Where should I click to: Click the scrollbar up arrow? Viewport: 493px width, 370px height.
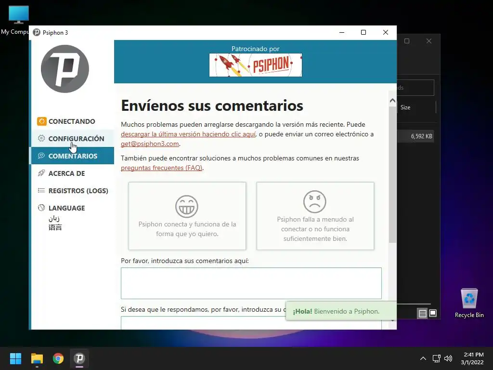coord(392,101)
